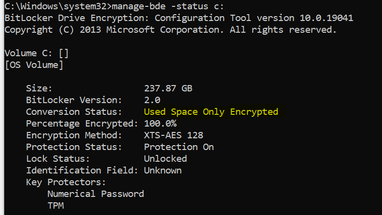This screenshot has height=215, width=382.
Task: Click the BitLocker Version label
Action: 73,100
